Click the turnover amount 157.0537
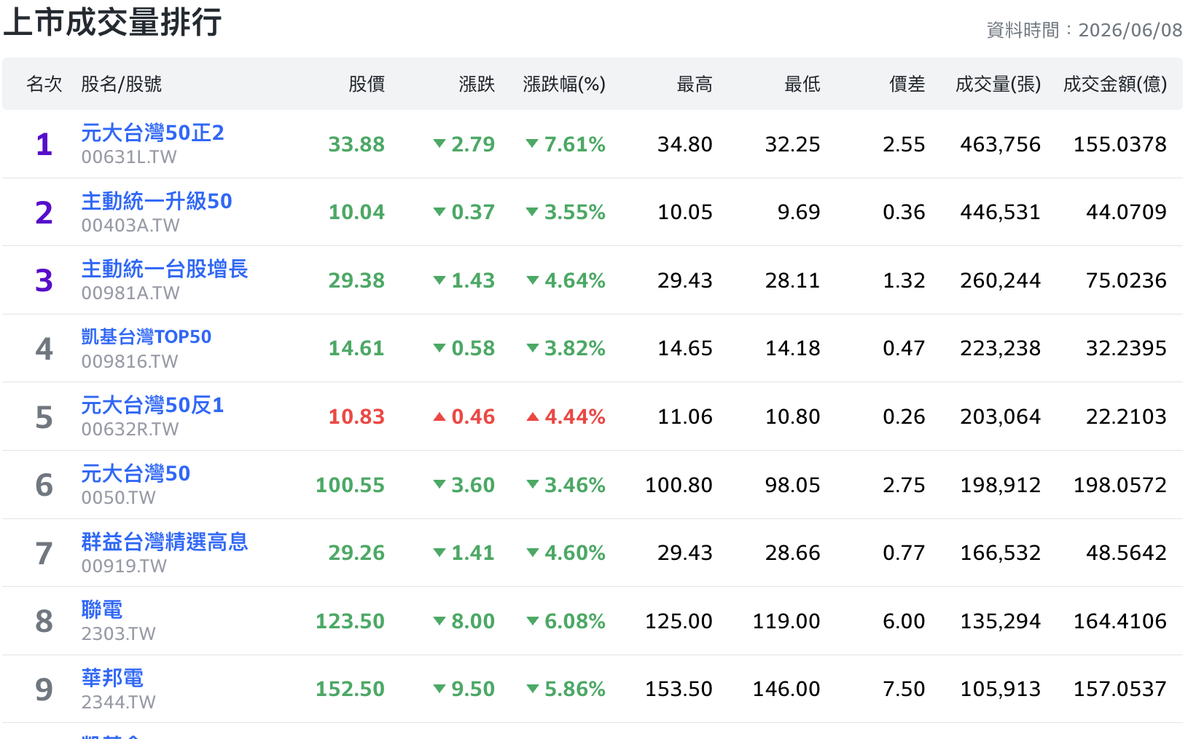Screen dimensions: 1188x739 [x=1120, y=689]
